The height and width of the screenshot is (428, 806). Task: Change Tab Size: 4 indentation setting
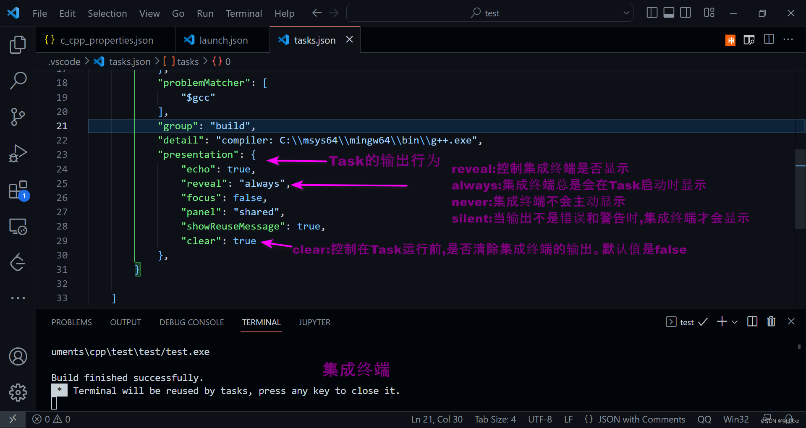[x=495, y=419]
